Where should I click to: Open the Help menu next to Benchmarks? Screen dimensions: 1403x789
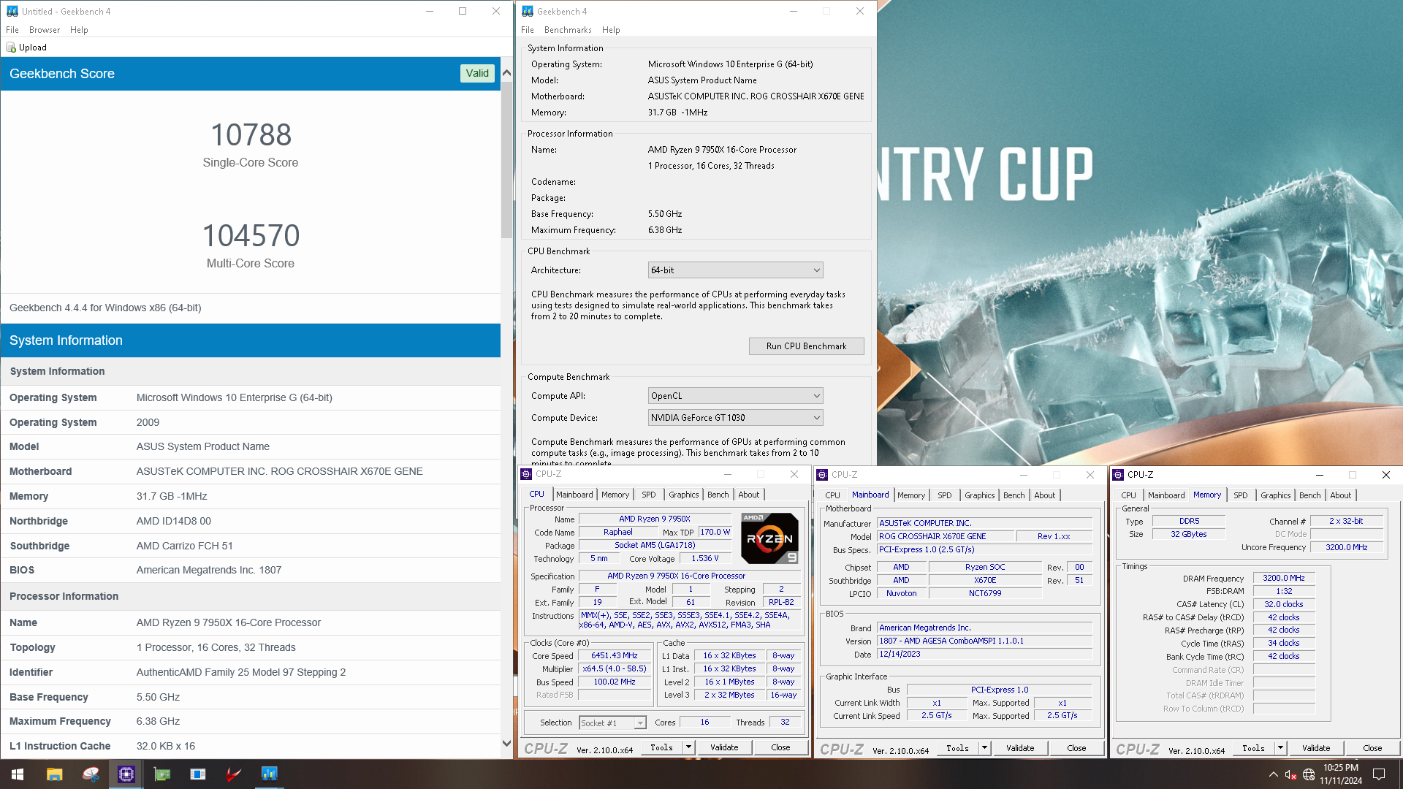[611, 30]
